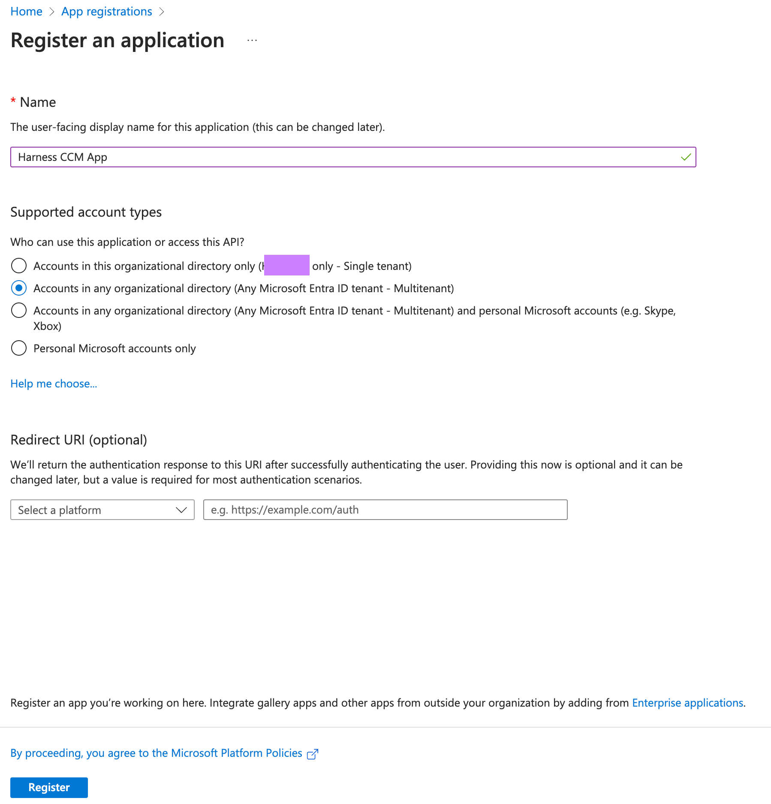Viewport: 771px width, 804px height.
Task: Go to Home breadcrumb
Action: click(26, 12)
